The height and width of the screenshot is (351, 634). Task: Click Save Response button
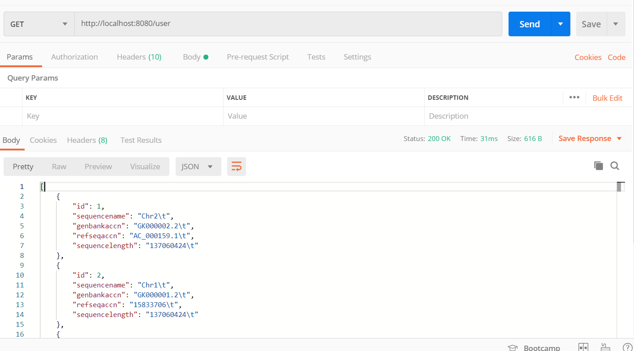click(585, 139)
